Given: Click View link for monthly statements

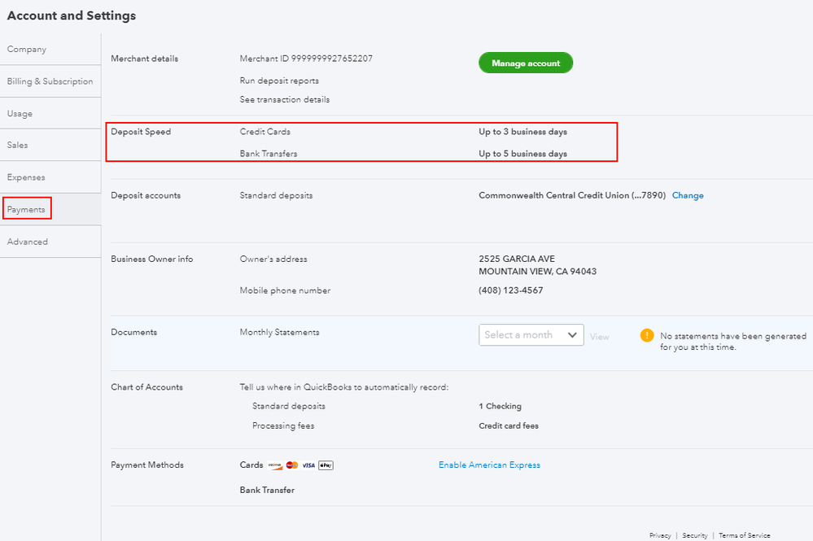Looking at the screenshot, I should pos(600,337).
